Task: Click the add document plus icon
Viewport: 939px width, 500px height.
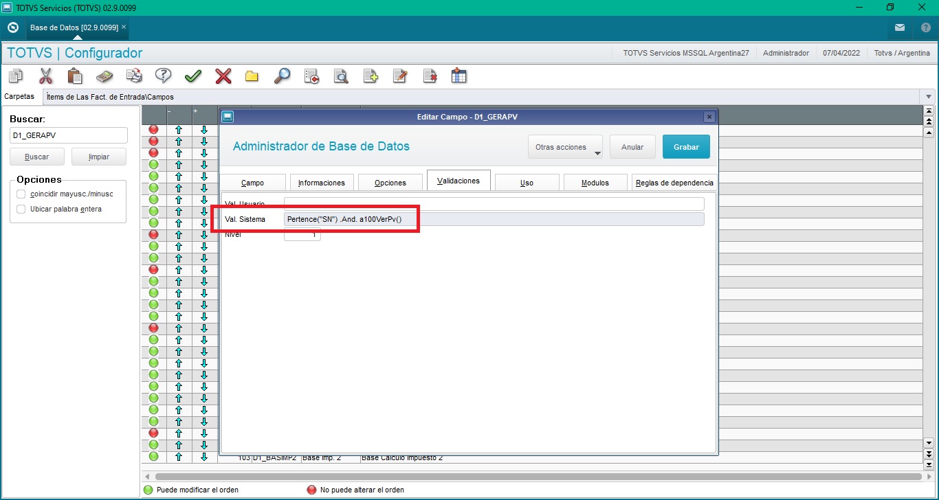Action: click(x=371, y=76)
